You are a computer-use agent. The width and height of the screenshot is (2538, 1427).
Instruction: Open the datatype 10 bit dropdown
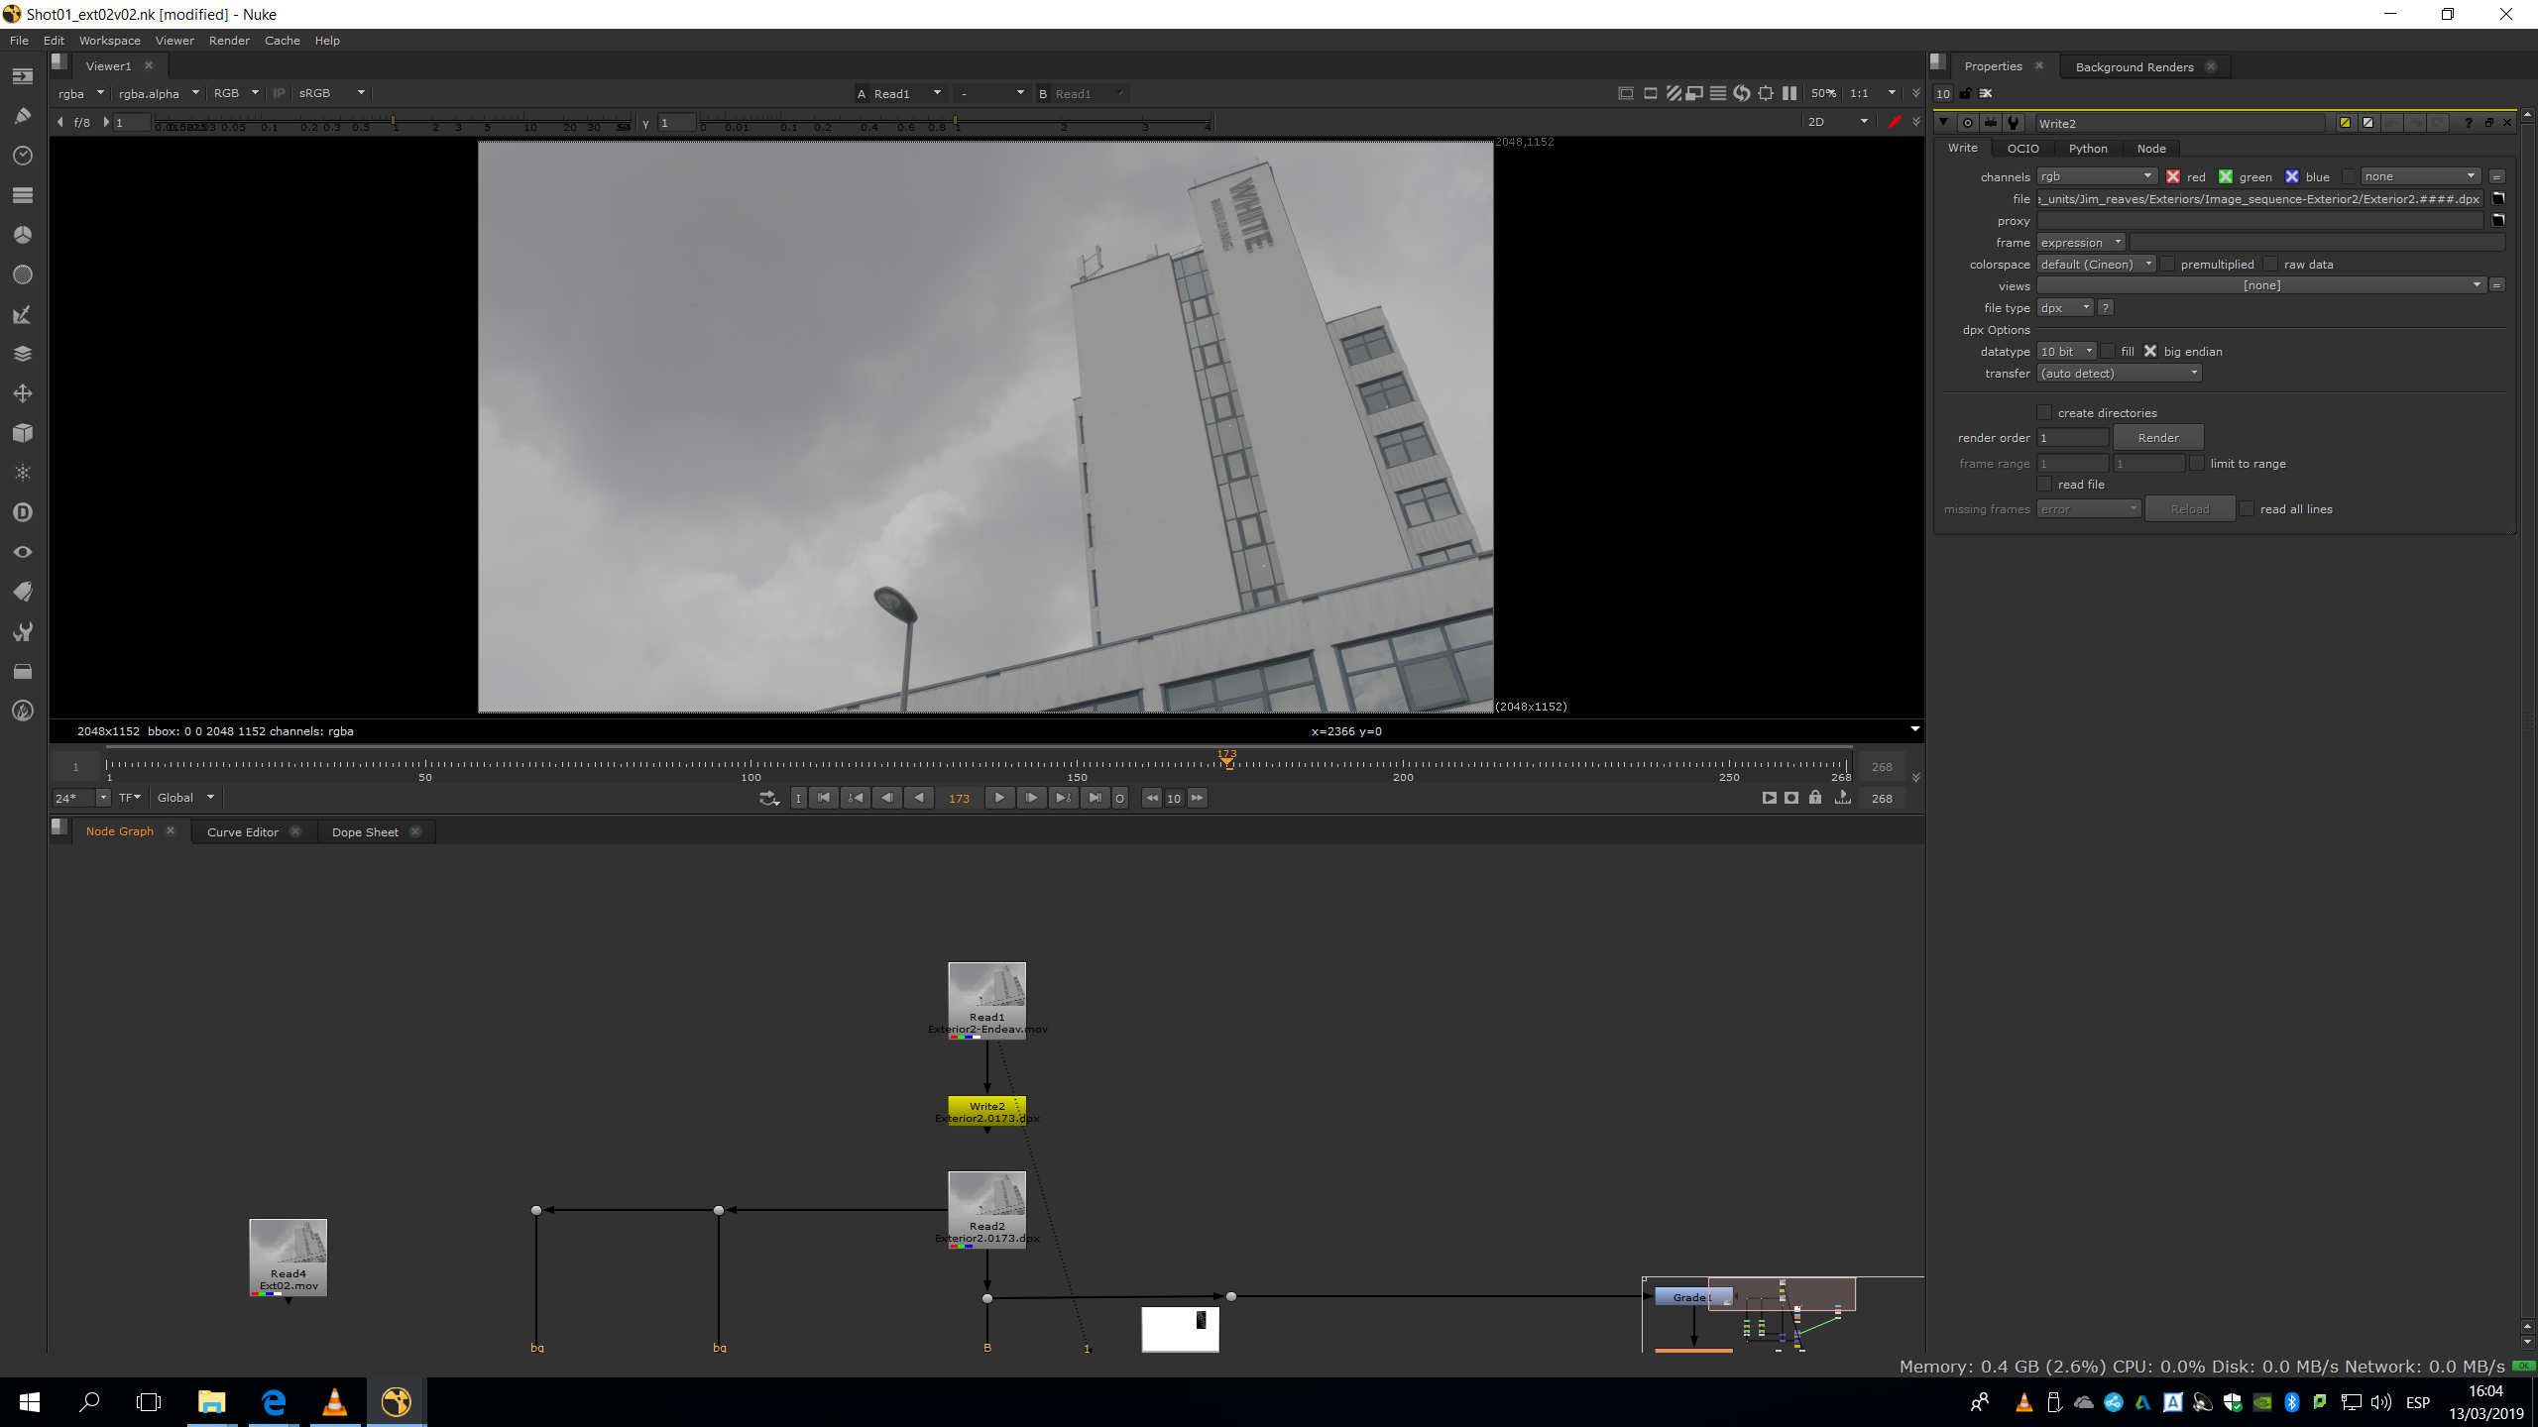click(x=2066, y=352)
